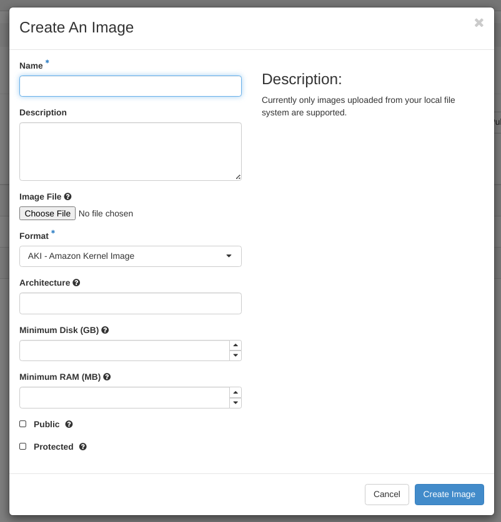Increase the Minimum Disk value

tap(236, 346)
